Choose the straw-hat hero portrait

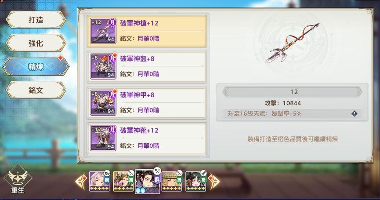172,181
